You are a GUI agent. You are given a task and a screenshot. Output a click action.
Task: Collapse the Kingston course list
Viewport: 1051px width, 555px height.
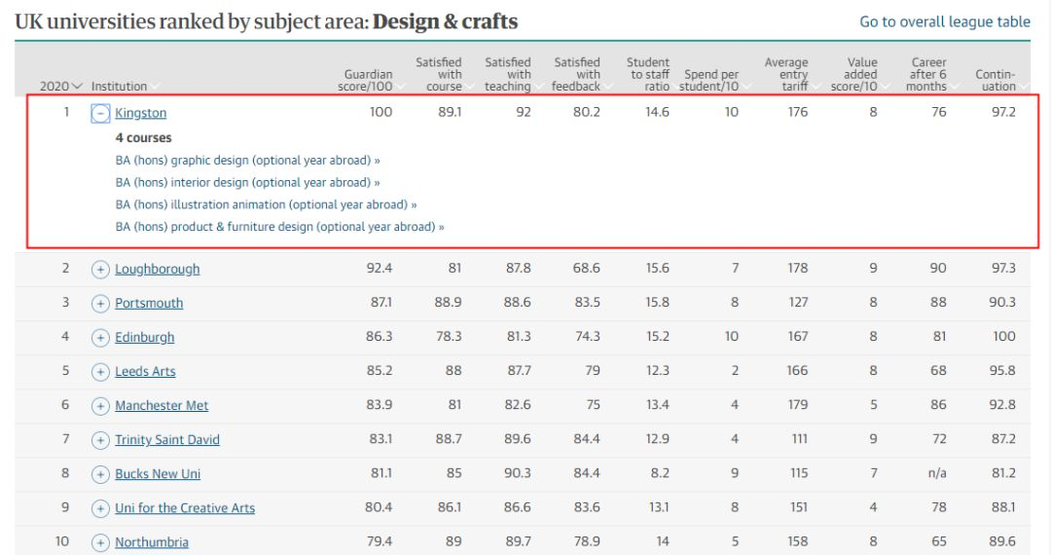tap(100, 113)
